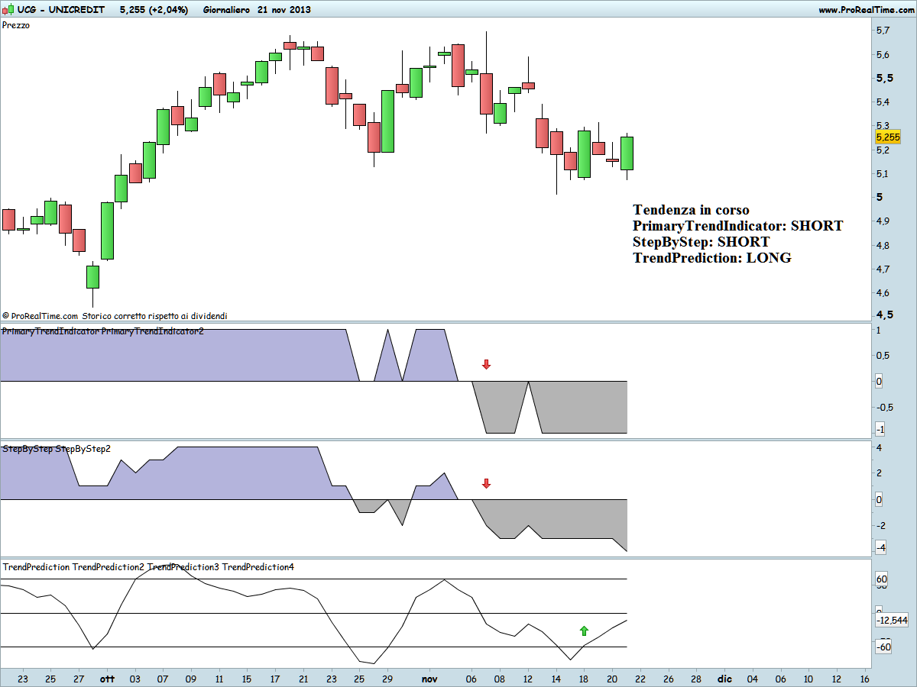Click the 5,255 (+2,04%) quote in header

[x=154, y=10]
